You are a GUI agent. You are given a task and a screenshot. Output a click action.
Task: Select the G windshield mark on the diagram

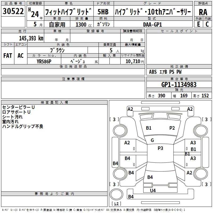[x=152, y=140]
